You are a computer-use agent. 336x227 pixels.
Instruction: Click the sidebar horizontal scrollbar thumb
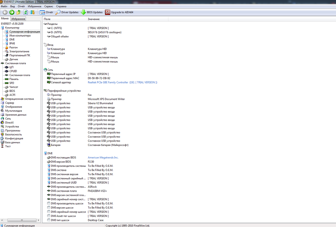pyautogui.click(x=22, y=220)
